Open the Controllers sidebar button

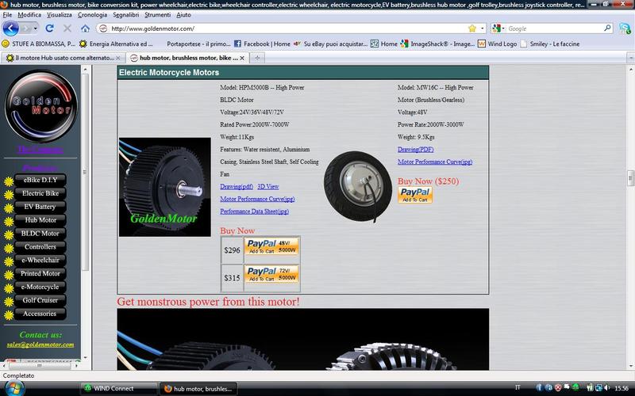coord(40,246)
